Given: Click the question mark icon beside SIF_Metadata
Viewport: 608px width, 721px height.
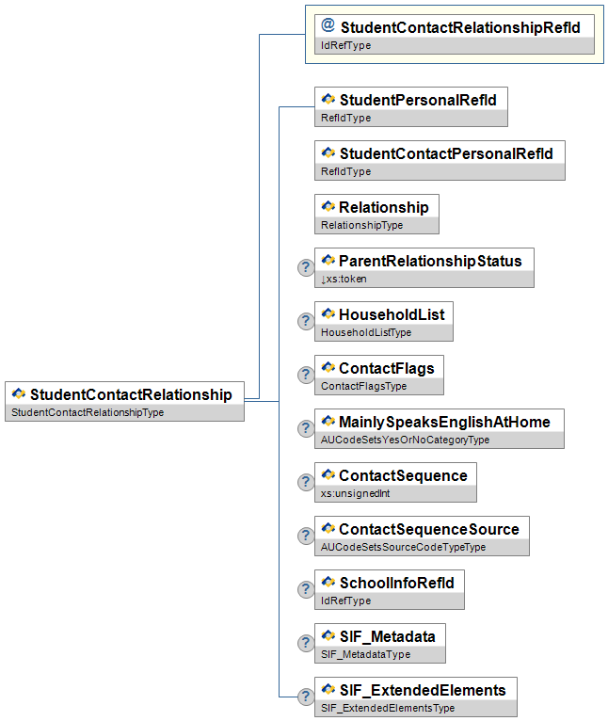Looking at the screenshot, I should pyautogui.click(x=305, y=644).
